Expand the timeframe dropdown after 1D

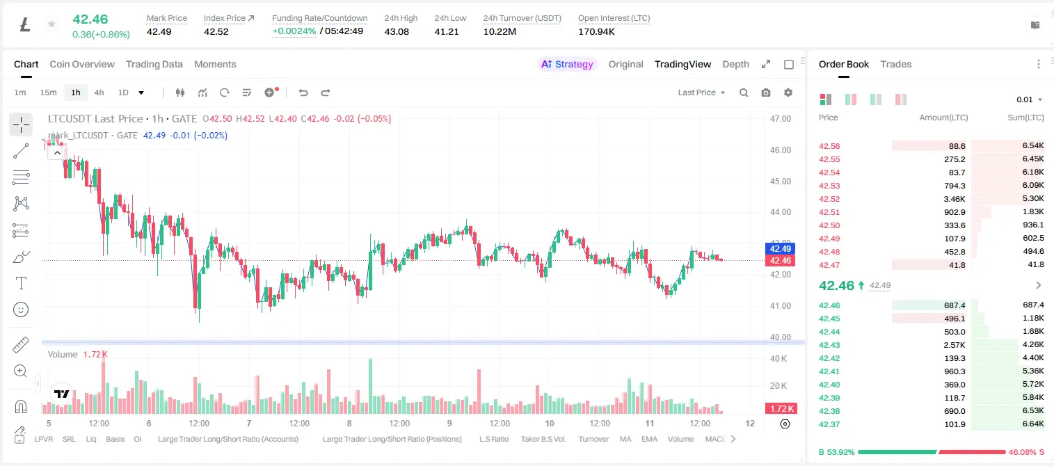(x=141, y=93)
